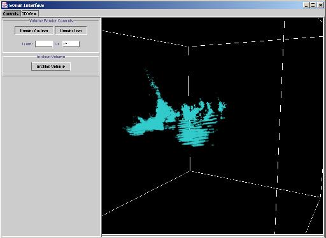
Task: Maximize the Sonar Interface window
Action: (x=313, y=5)
